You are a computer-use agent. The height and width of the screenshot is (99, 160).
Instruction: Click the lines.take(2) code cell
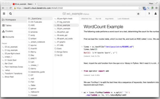(91, 49)
